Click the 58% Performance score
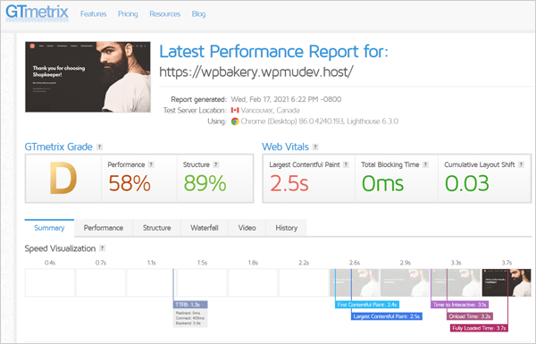 130,183
